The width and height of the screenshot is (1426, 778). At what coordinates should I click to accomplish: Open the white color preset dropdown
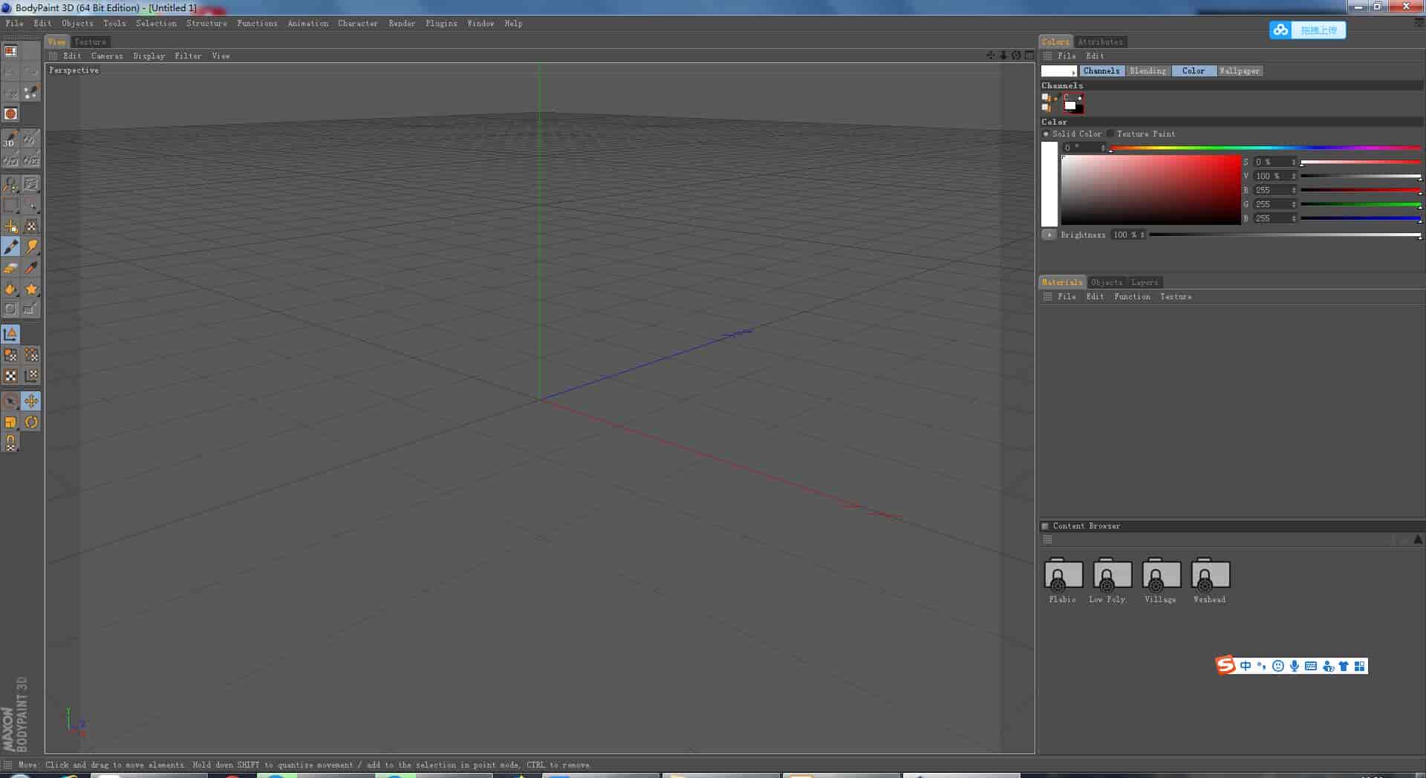click(1059, 71)
